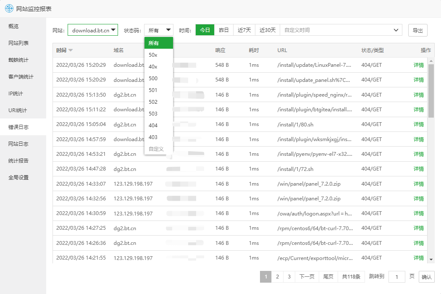441x294 pixels.
Task: Open 详情 for the wksmkjxgj row
Action: coord(418,139)
